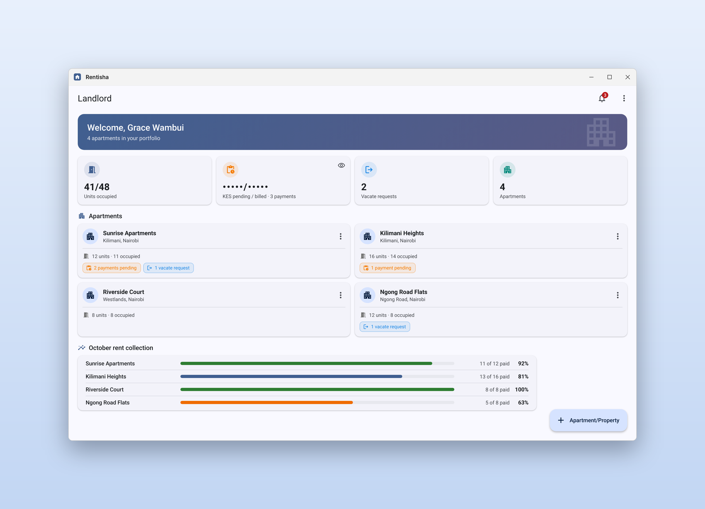This screenshot has height=509, width=705.
Task: Click the Welcome, Grace Wambui banner
Action: pos(352,132)
